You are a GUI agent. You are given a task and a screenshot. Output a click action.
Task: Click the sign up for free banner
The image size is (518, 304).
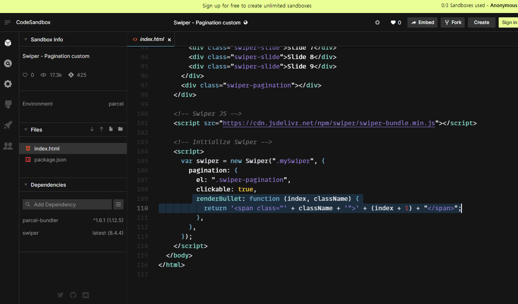257,6
